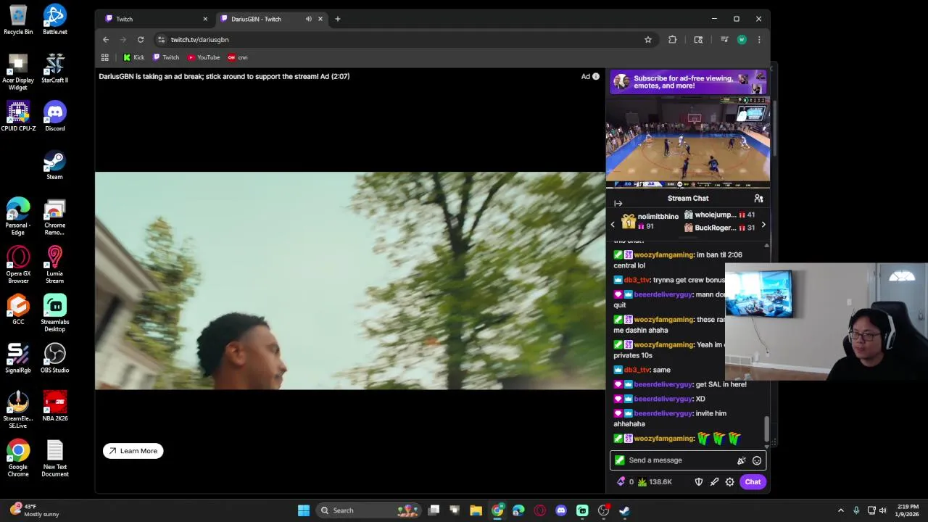Click the db3_ttv username on 'same' message
The height and width of the screenshot is (522, 928).
[x=637, y=370]
